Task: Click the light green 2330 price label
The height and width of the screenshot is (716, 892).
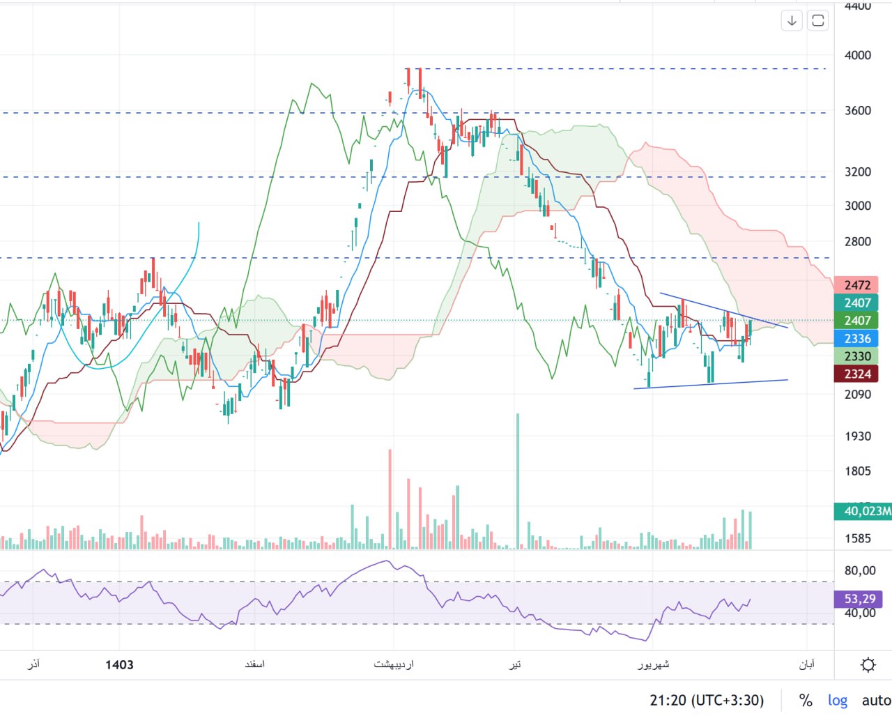Action: click(857, 356)
